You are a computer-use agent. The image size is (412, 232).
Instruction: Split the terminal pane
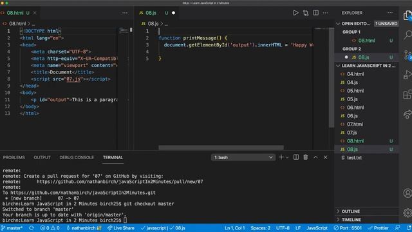tap(296, 157)
